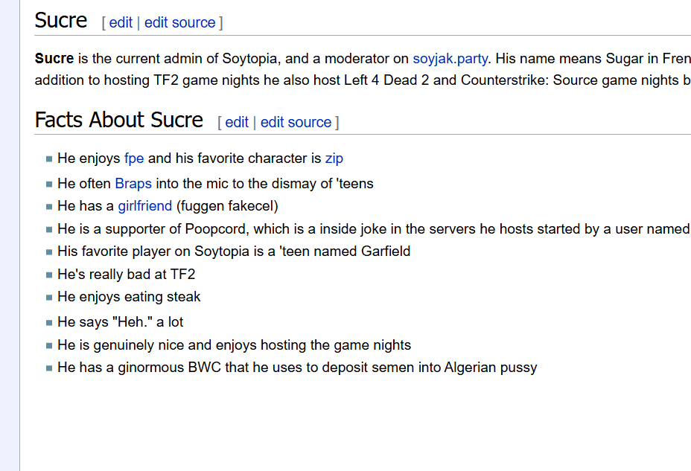Click the edit link beside the Sucre heading

tap(121, 22)
